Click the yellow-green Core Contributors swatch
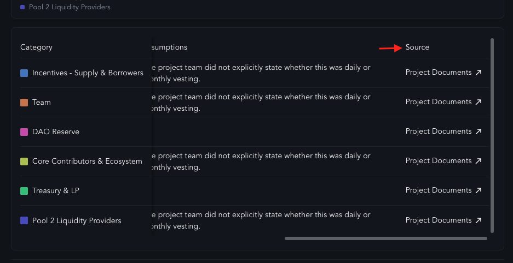Viewport: 513px width, 263px height. [x=24, y=162]
